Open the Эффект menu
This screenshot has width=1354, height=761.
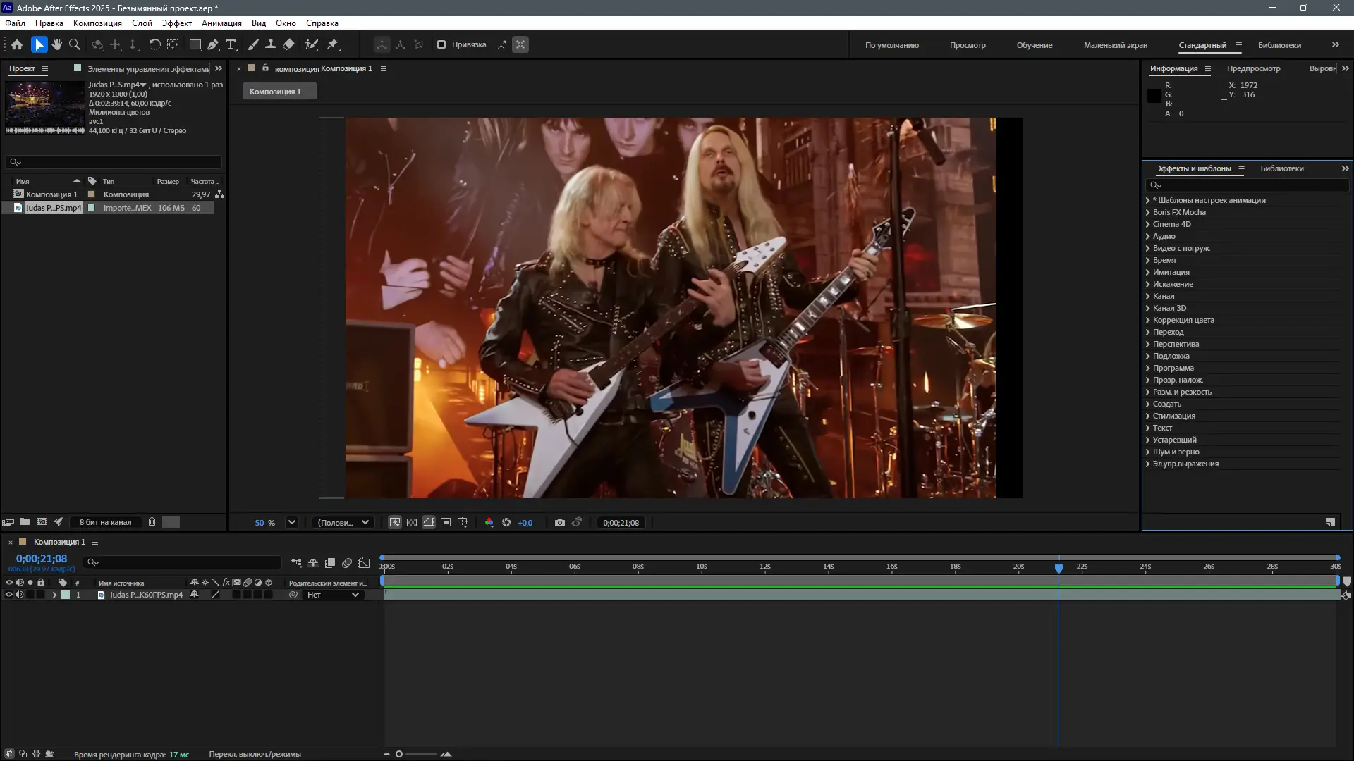tap(176, 23)
